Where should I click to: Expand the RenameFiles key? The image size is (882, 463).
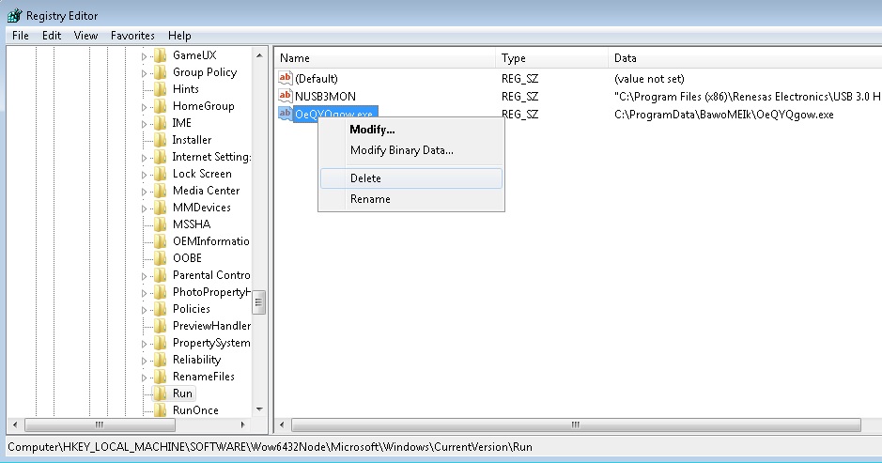(144, 378)
